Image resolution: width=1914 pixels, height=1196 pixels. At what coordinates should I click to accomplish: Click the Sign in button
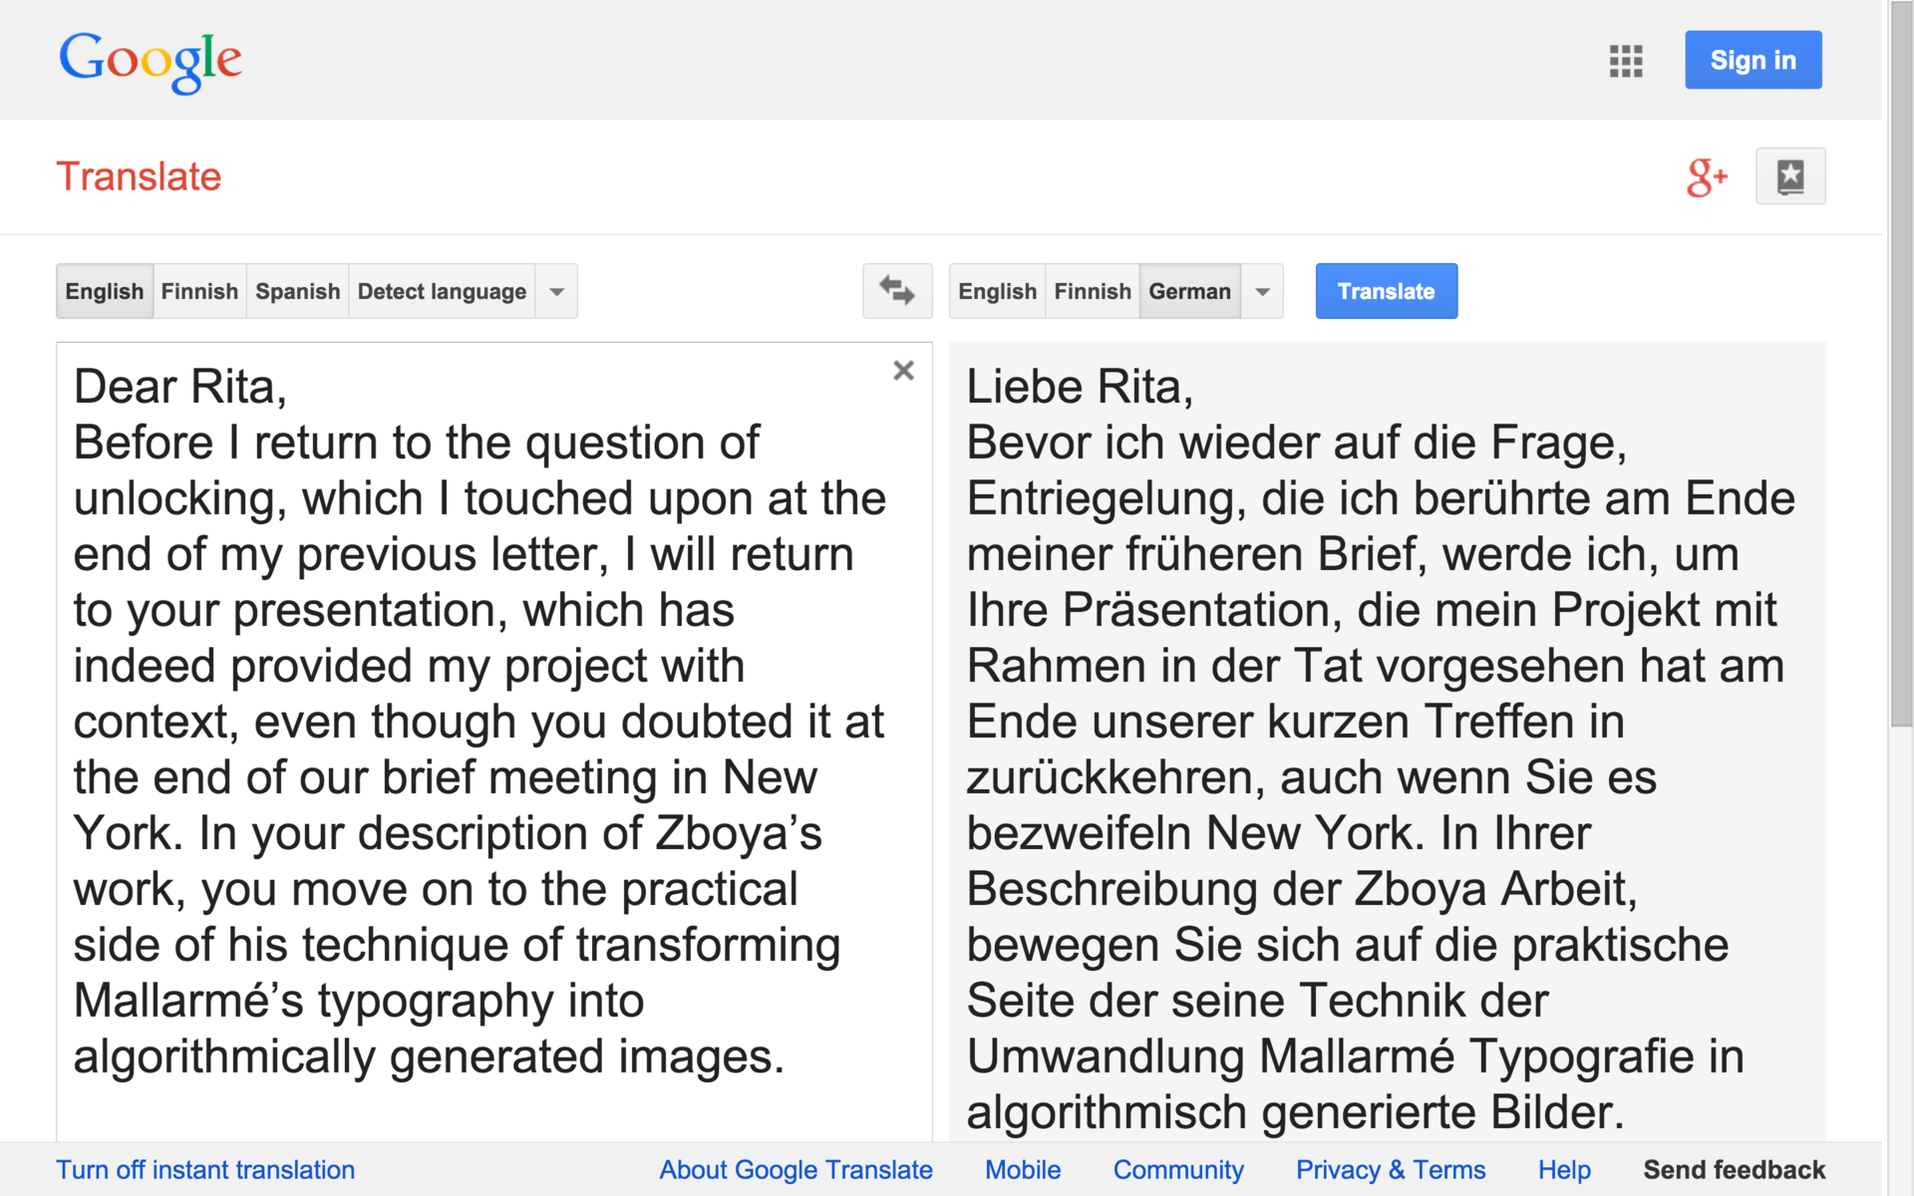click(1753, 60)
